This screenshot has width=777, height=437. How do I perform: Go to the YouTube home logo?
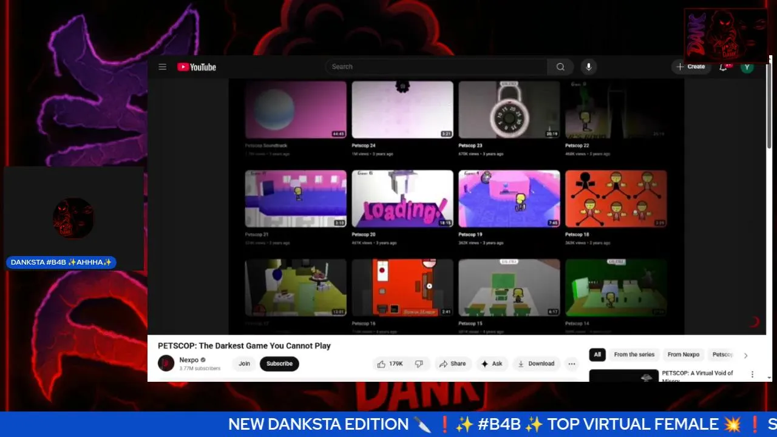coord(197,67)
